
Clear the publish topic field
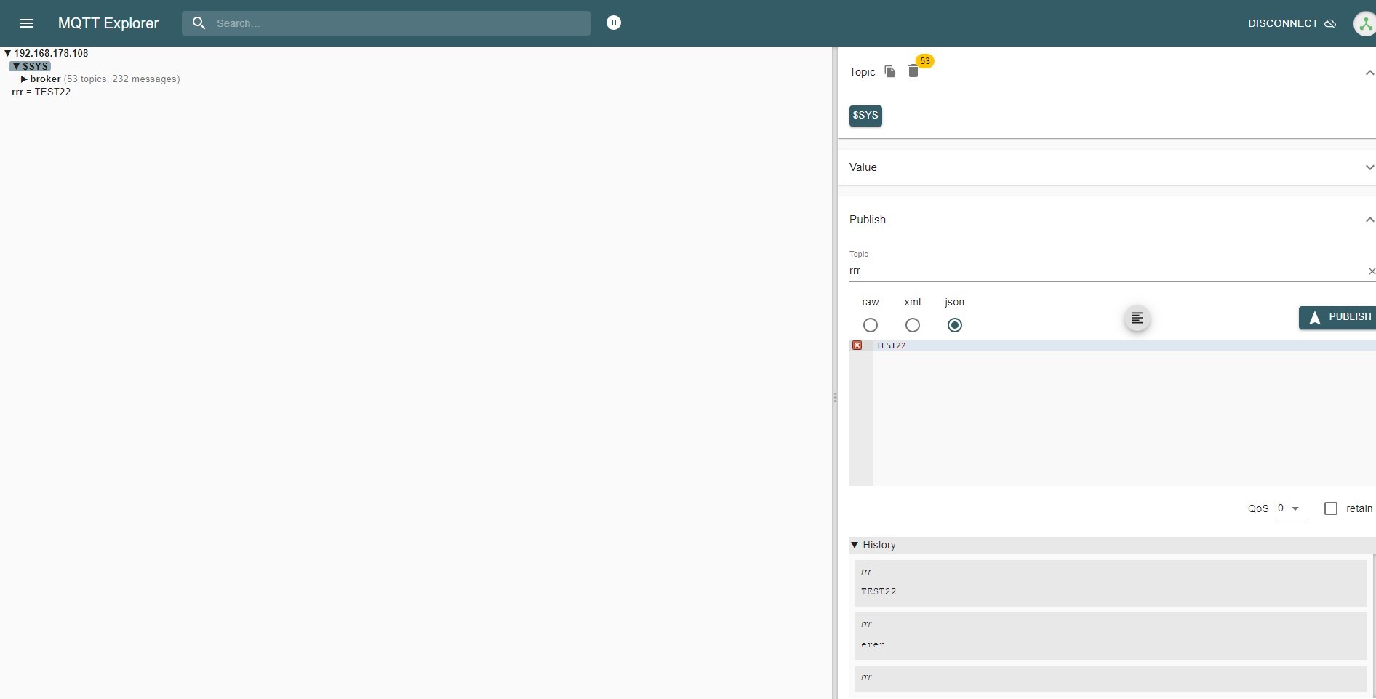(1371, 271)
